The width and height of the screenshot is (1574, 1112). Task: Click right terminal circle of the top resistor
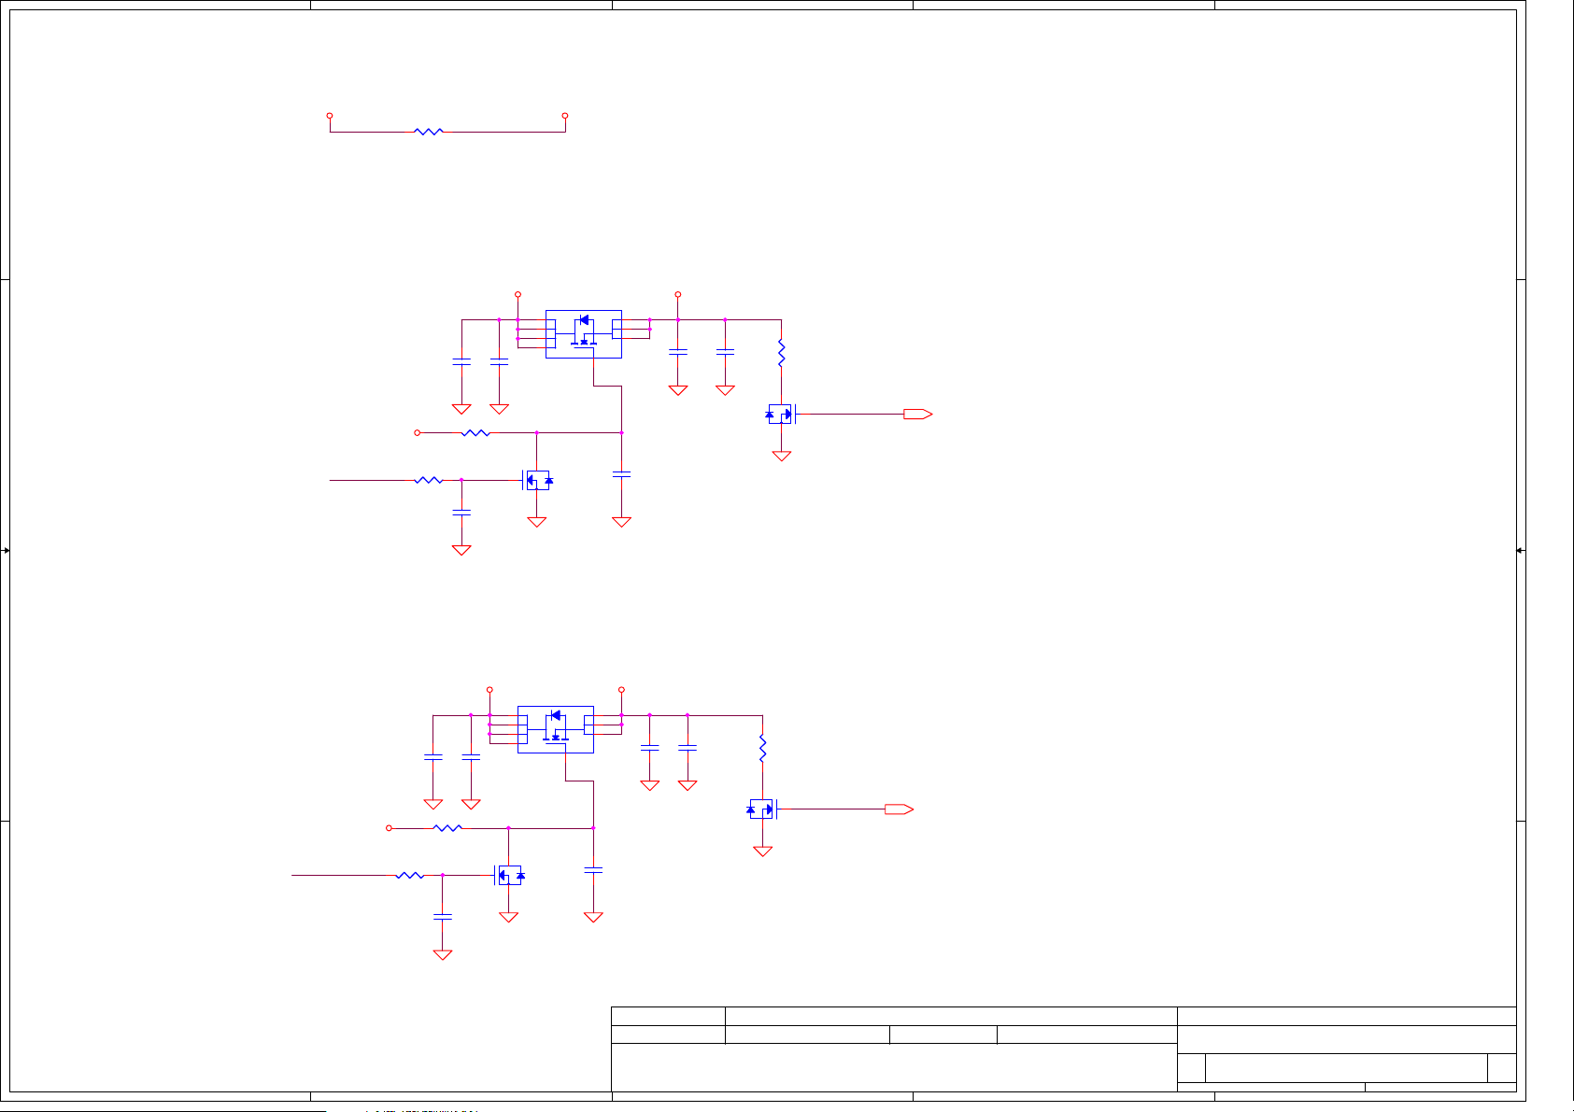[x=565, y=116]
